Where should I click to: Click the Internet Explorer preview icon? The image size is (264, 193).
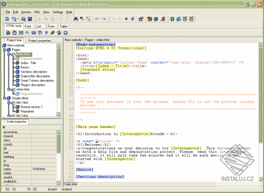click(x=178, y=19)
